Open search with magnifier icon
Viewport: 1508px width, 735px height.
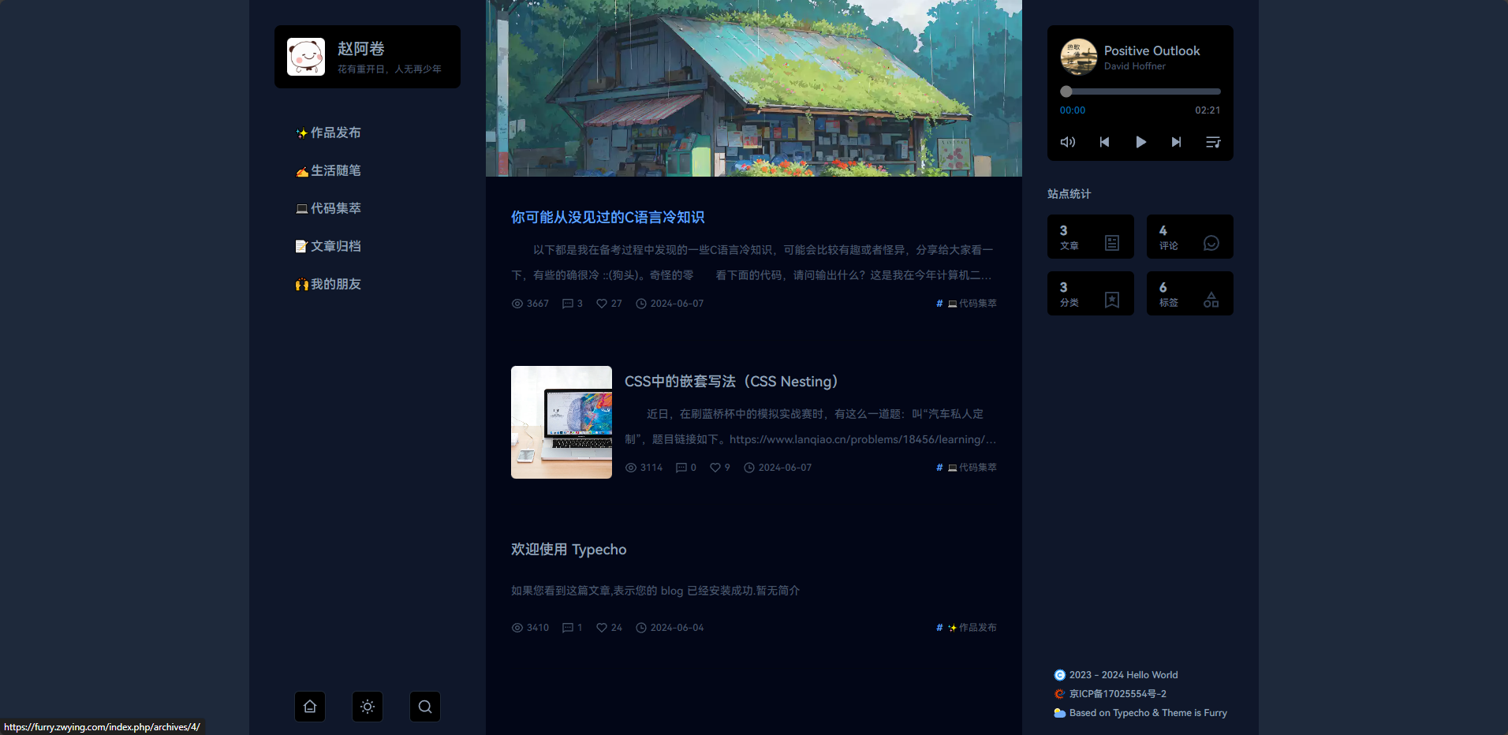click(425, 707)
